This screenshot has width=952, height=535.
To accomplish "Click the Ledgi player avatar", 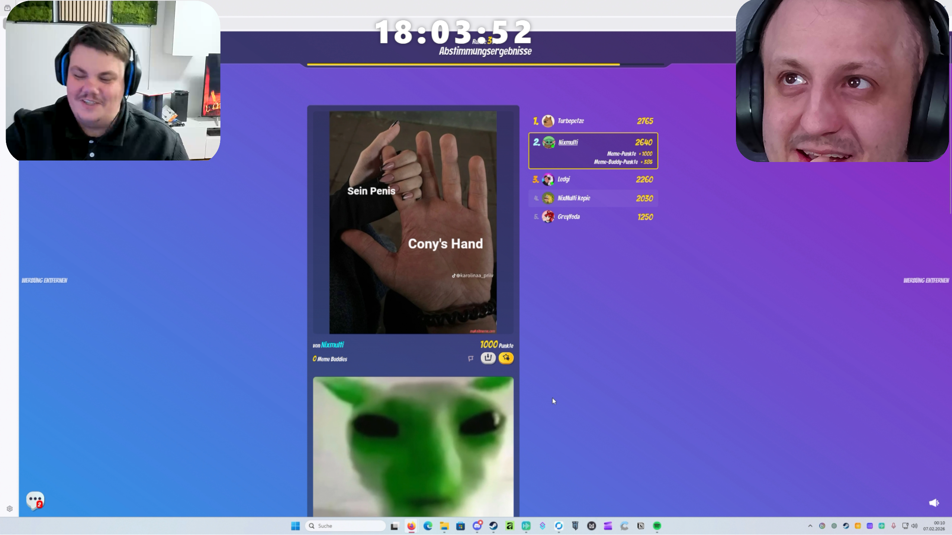I will point(548,179).
